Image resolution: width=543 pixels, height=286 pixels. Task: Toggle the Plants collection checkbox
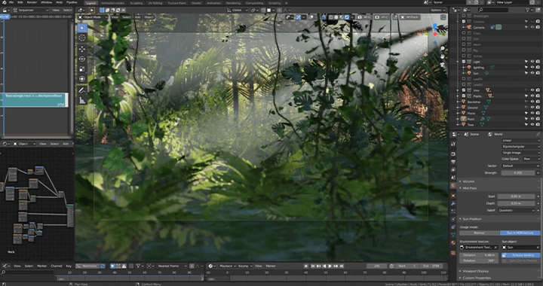coord(464,96)
